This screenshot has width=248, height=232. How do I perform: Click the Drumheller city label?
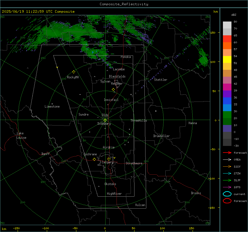point(161,136)
